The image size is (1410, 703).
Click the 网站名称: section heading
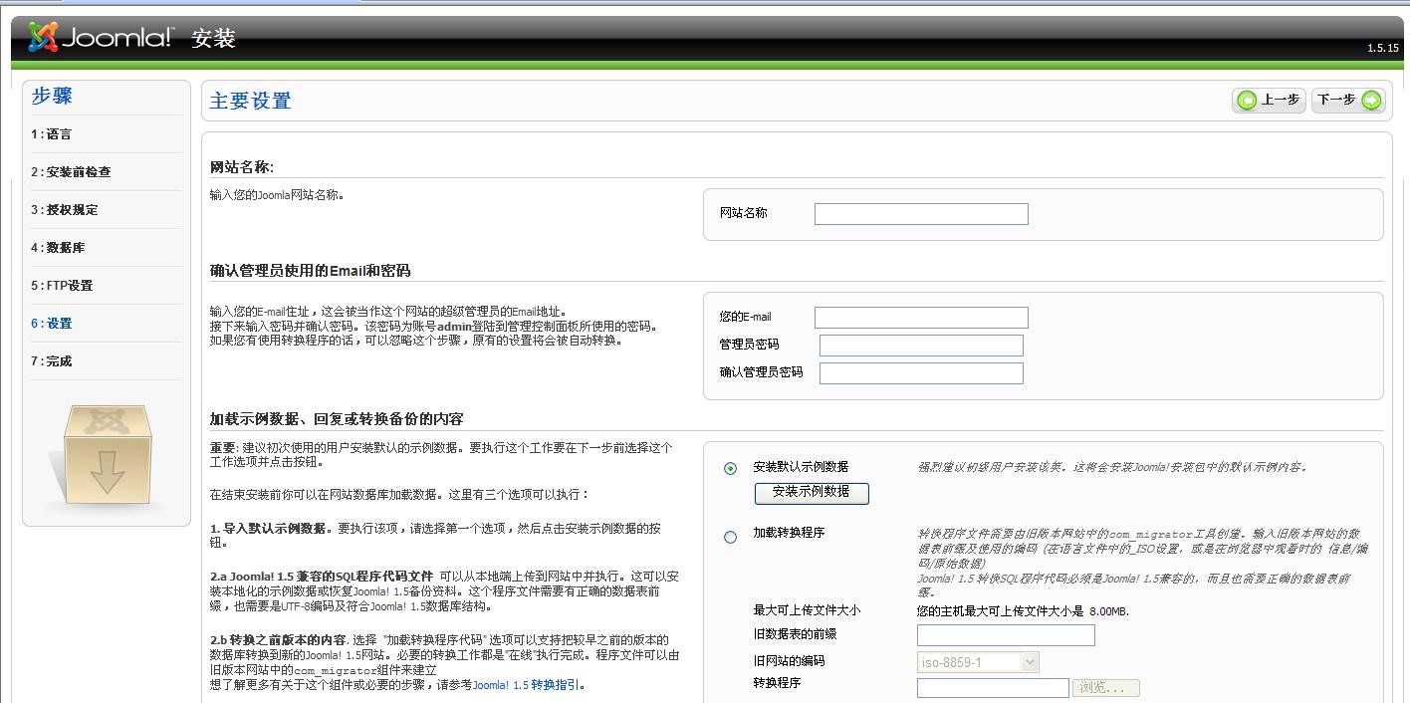pos(242,167)
